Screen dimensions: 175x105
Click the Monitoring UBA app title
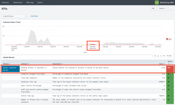click(167, 3)
